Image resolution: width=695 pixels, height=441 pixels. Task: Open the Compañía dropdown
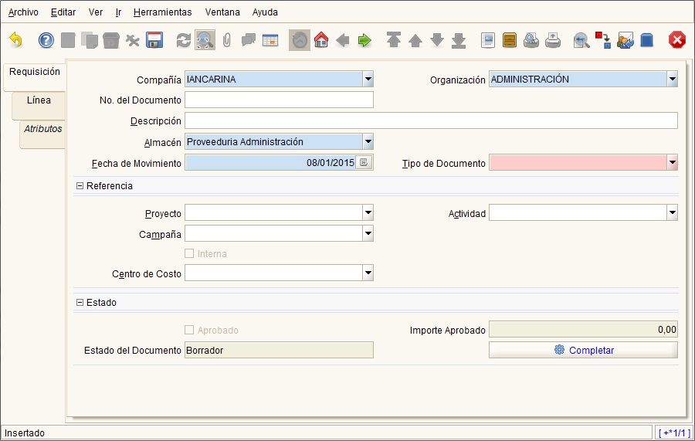click(x=368, y=80)
